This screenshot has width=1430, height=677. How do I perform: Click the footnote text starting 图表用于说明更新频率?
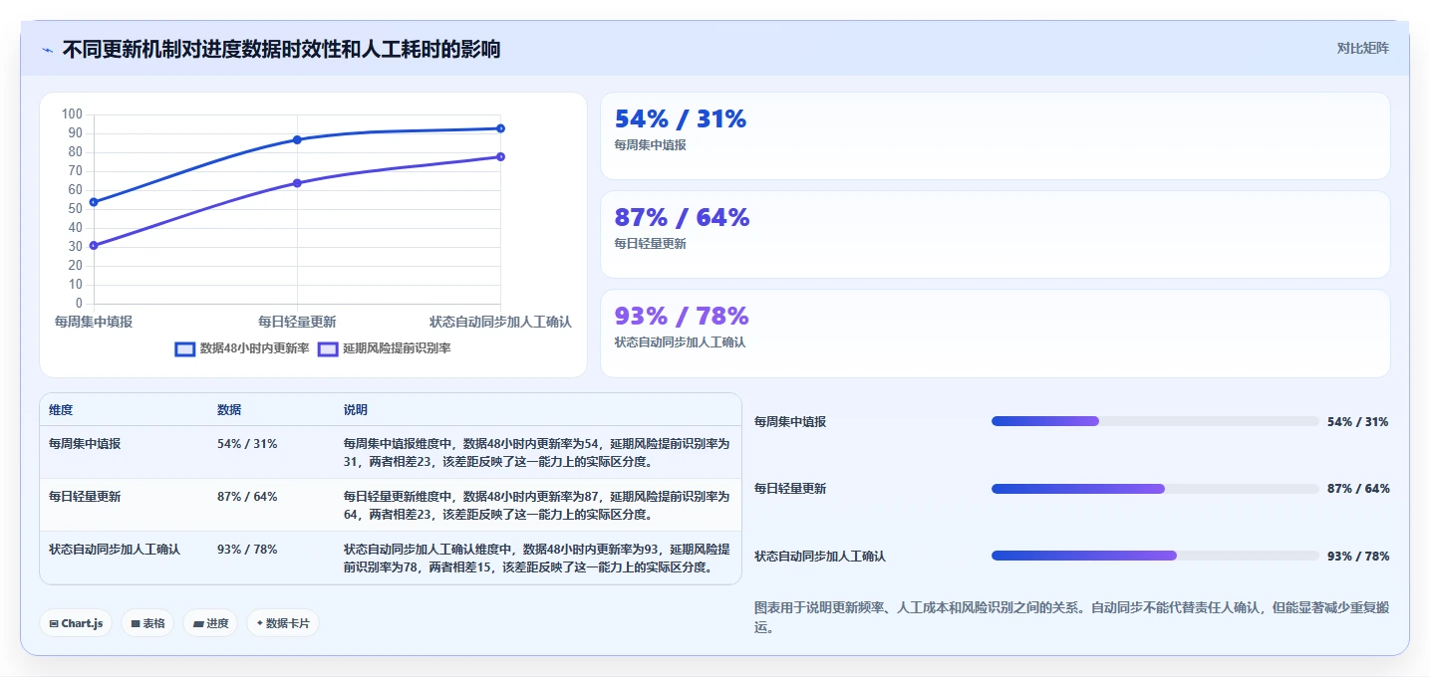pyautogui.click(x=1072, y=618)
